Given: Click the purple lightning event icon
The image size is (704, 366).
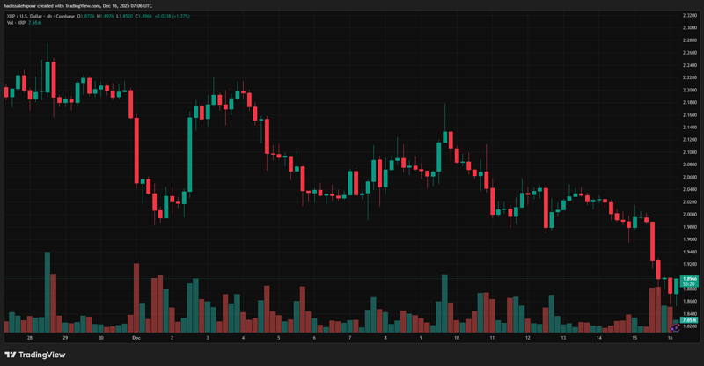Looking at the screenshot, I should (674, 328).
